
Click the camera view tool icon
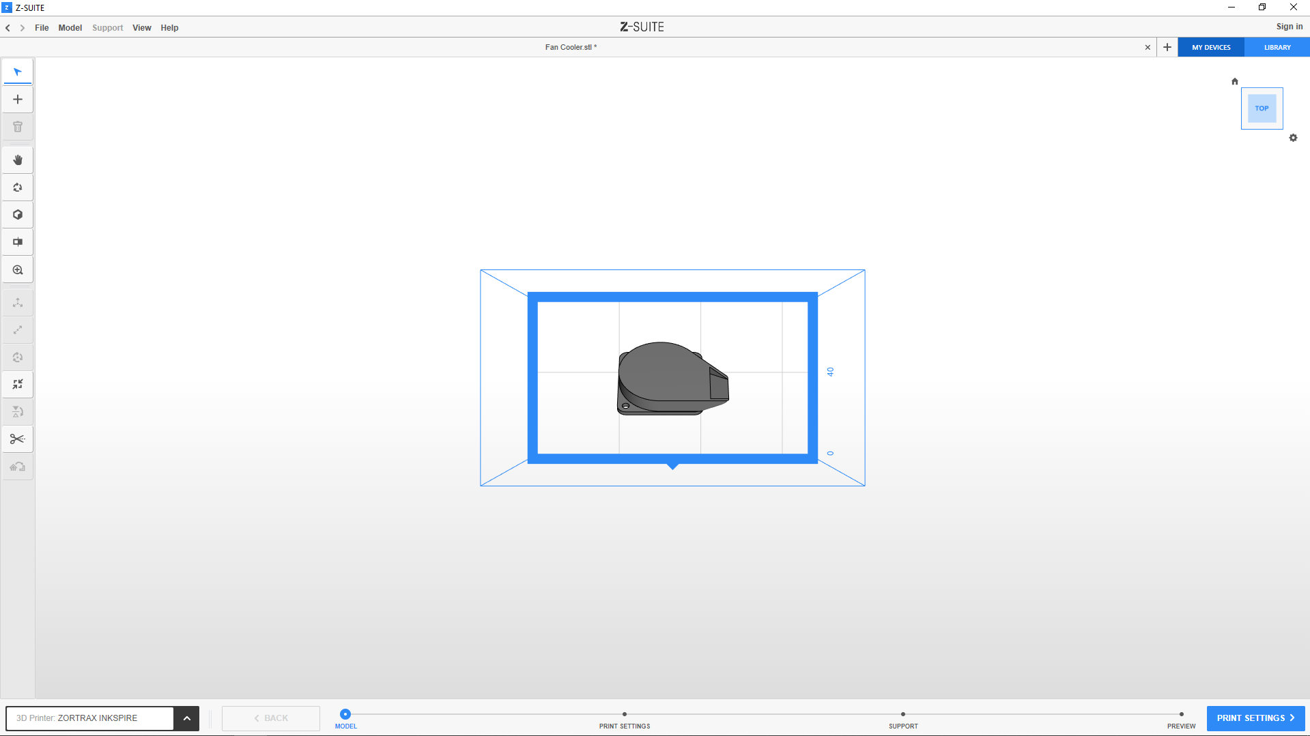(18, 242)
